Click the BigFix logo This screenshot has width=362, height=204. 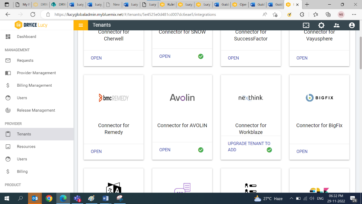click(319, 98)
